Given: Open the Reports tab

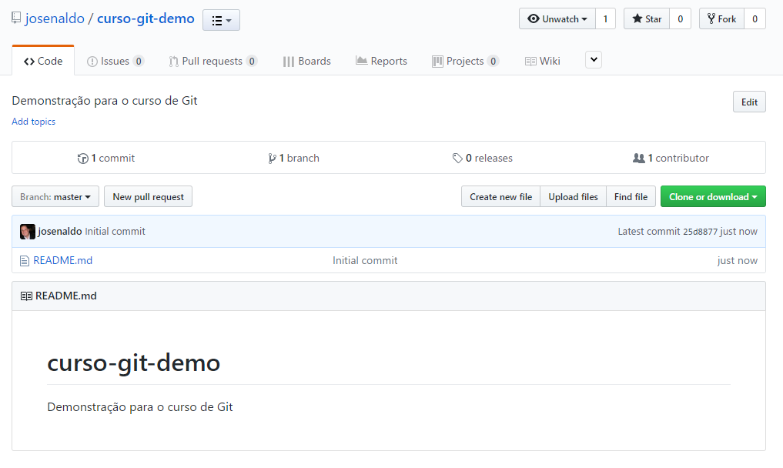Looking at the screenshot, I should (x=382, y=61).
